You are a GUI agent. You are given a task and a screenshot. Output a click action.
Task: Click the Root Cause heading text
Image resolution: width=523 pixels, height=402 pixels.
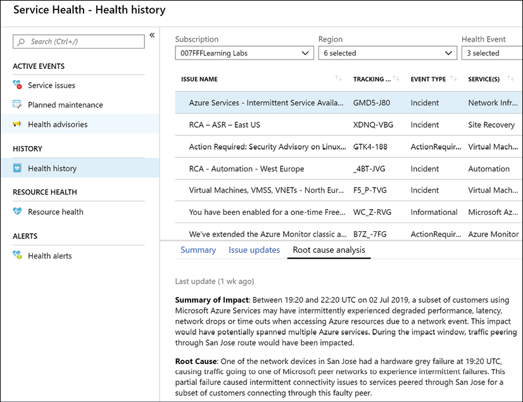[x=196, y=361]
